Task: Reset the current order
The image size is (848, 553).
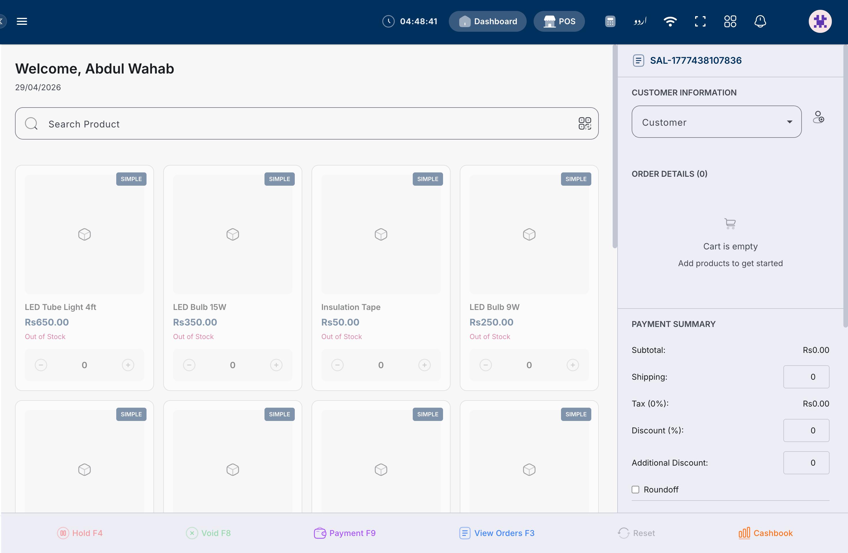Action: pyautogui.click(x=636, y=533)
